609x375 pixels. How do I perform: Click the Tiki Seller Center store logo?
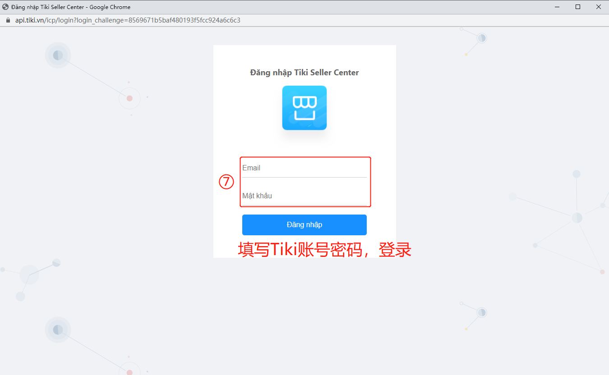point(304,108)
